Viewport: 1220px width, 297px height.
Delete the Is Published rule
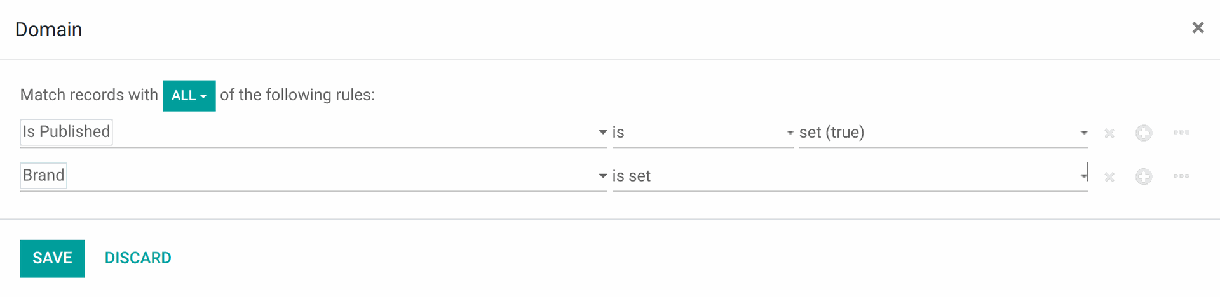click(1109, 133)
